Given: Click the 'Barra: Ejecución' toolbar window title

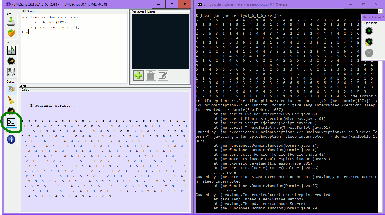Looking at the screenshot, I should 373,17.
